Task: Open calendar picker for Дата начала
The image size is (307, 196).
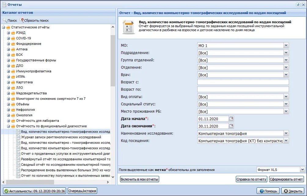Action: click(231, 118)
